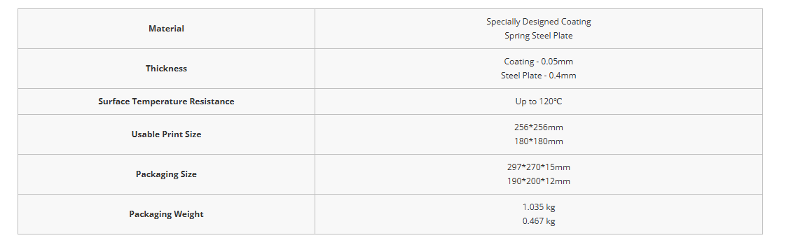Click the Surface Temperature Resistance label
The image size is (791, 252).
(166, 101)
